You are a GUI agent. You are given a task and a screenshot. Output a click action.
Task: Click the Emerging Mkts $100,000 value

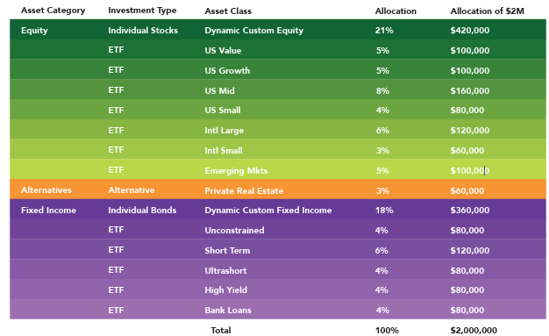pyautogui.click(x=470, y=170)
